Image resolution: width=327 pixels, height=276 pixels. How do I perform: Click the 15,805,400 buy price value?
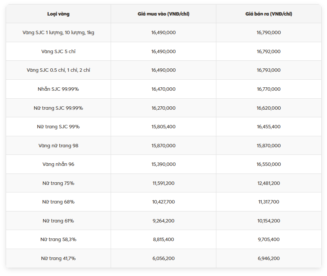click(x=163, y=127)
